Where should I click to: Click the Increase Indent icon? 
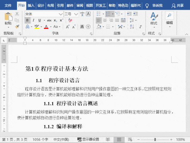pos(136,14)
